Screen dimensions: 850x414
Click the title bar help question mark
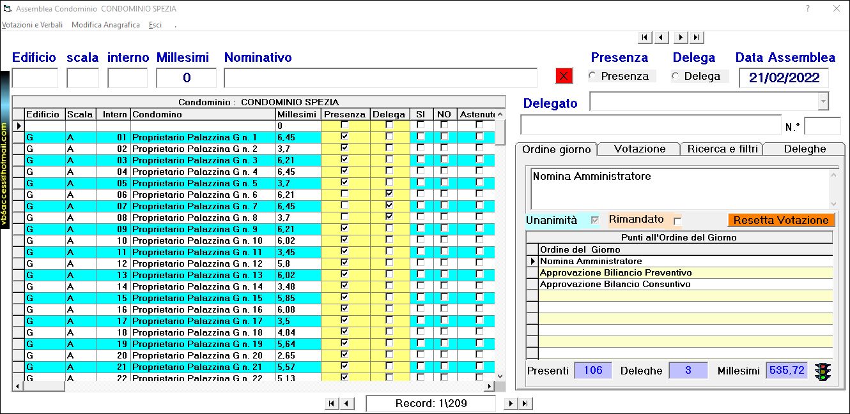[x=808, y=9]
